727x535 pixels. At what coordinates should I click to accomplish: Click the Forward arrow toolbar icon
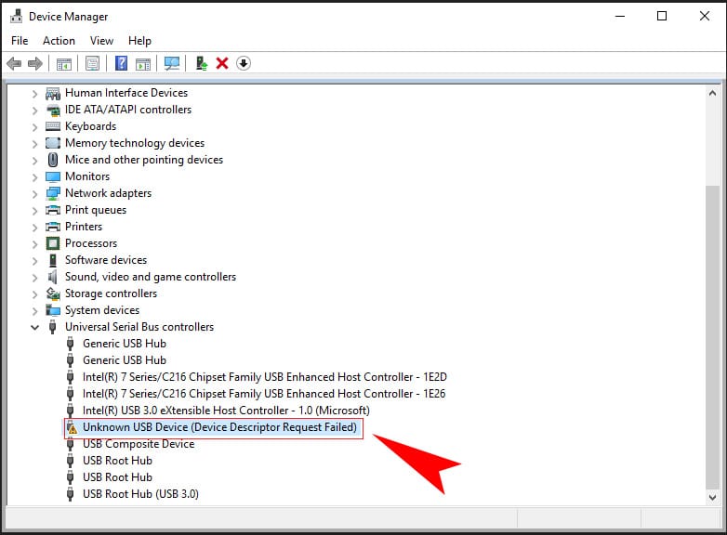coord(35,63)
